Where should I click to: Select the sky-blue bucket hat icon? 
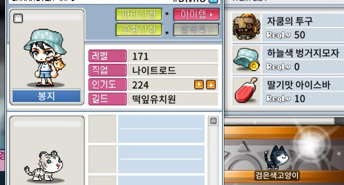coord(246,59)
